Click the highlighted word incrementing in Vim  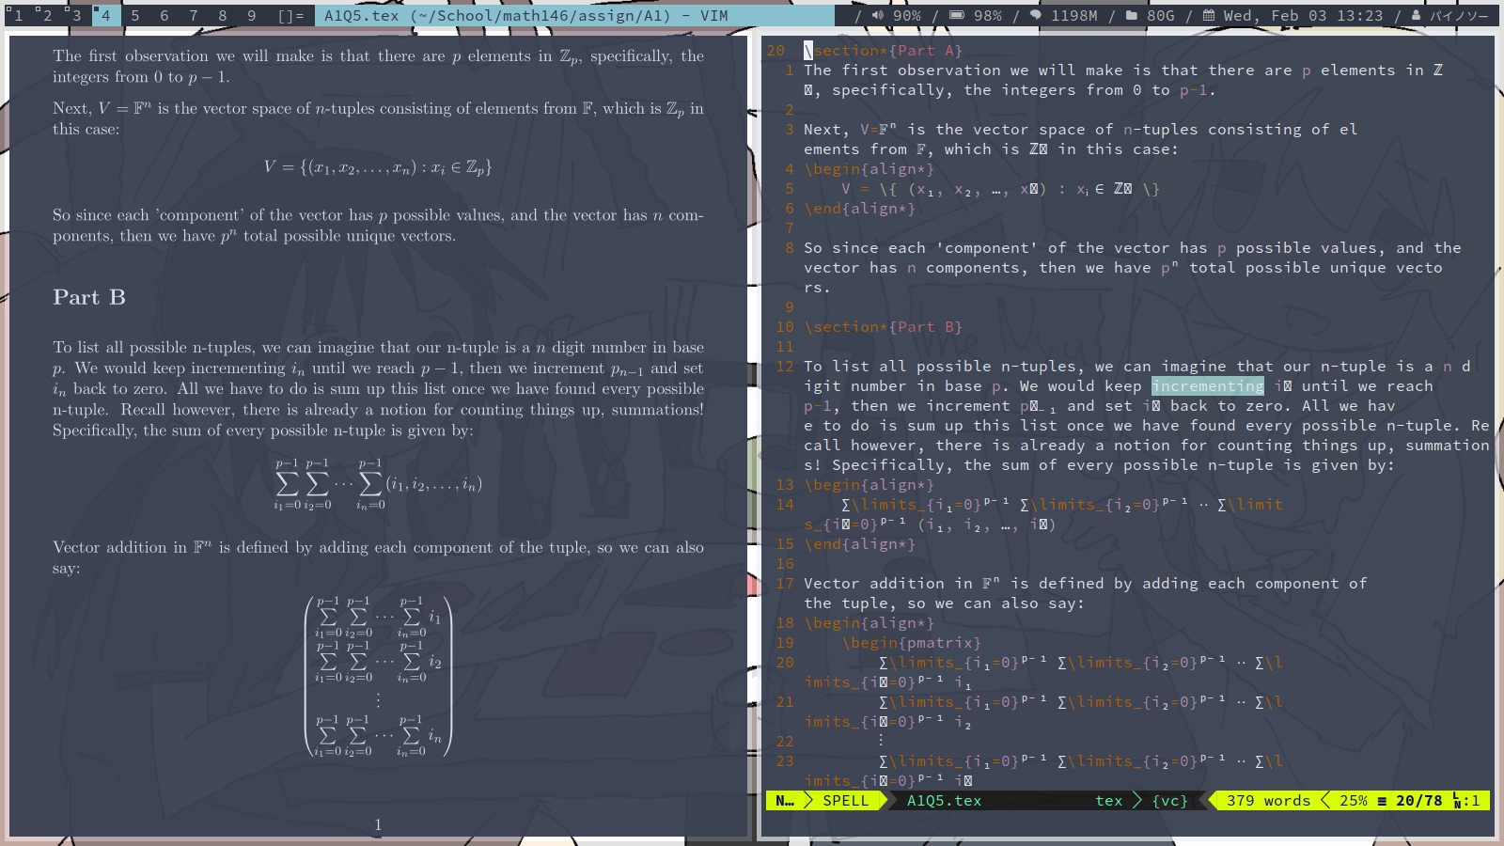(1208, 386)
